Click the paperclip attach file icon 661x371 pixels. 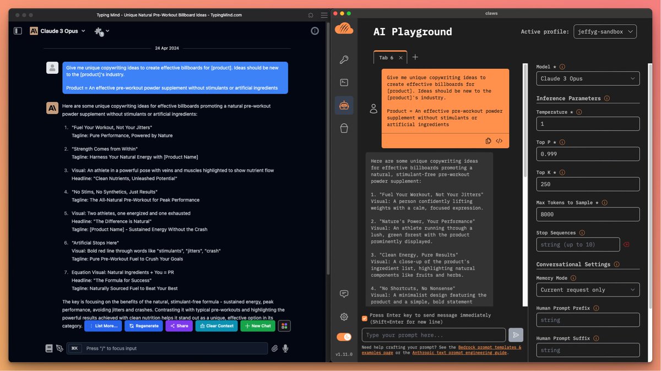274,348
